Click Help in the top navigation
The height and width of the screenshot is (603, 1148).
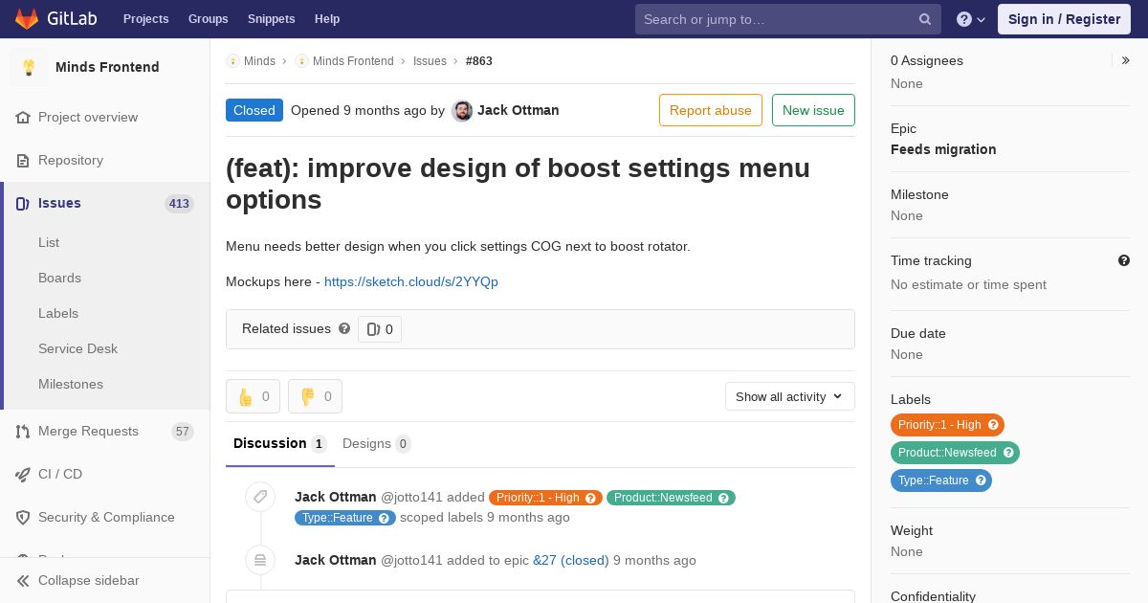point(327,19)
